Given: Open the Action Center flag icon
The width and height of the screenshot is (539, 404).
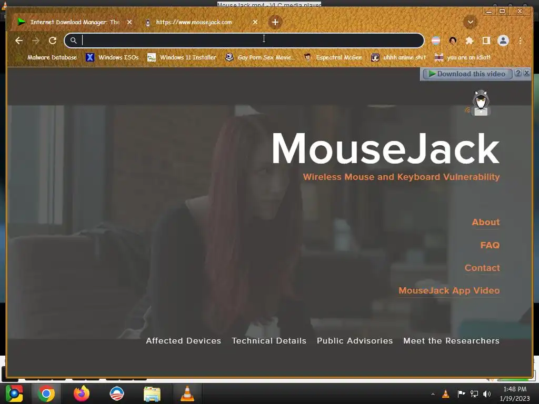Looking at the screenshot, I should [461, 393].
